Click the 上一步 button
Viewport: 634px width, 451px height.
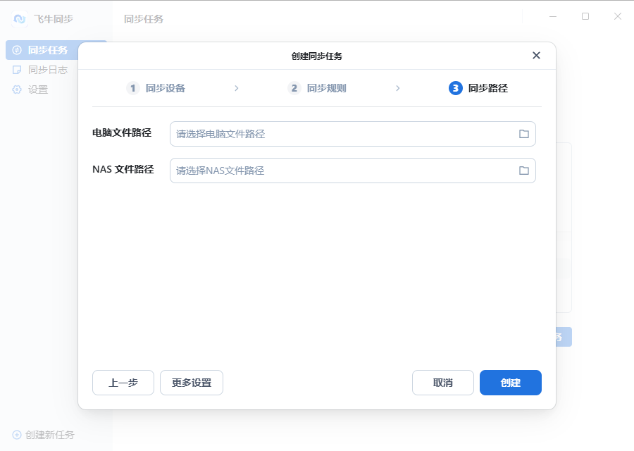pos(123,383)
